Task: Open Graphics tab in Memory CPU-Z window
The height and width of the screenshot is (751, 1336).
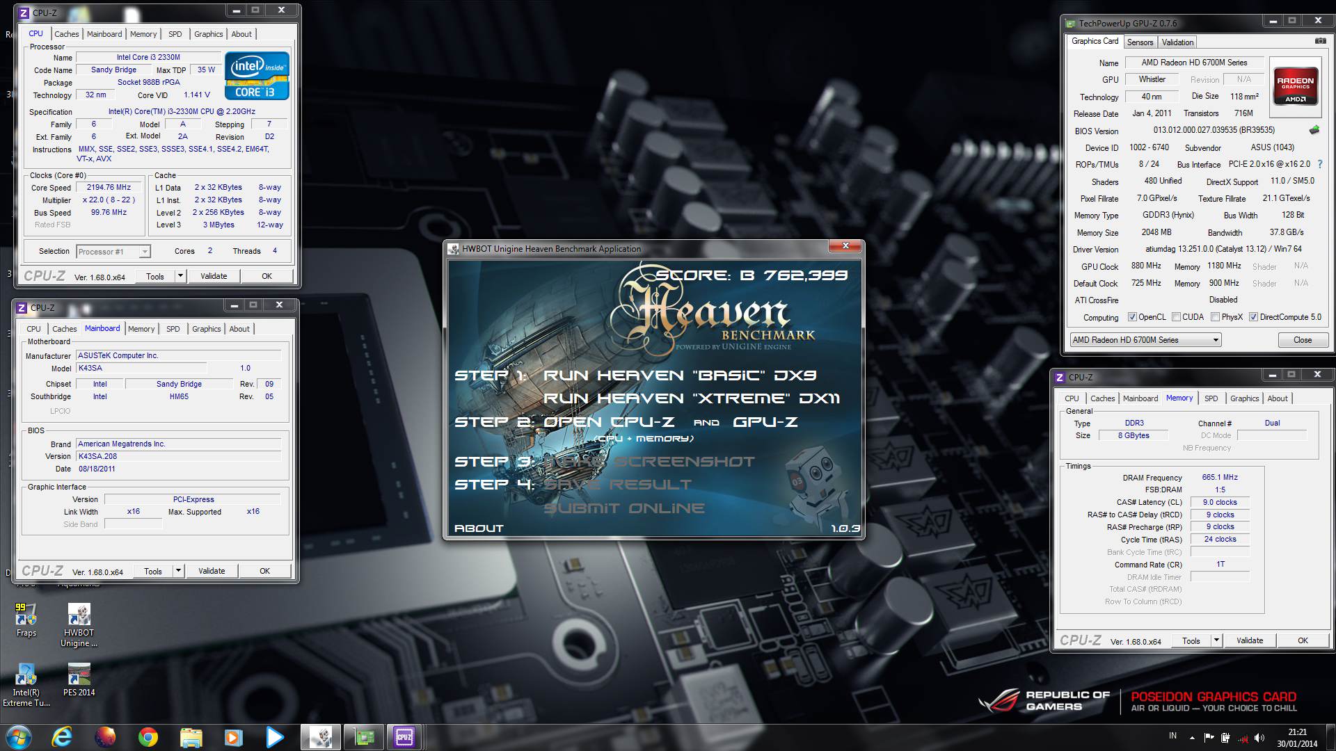Action: (1244, 398)
